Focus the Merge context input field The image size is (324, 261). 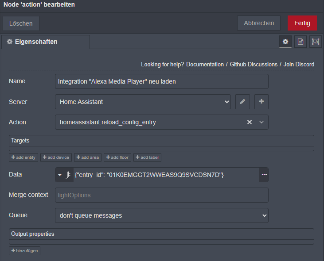point(162,195)
